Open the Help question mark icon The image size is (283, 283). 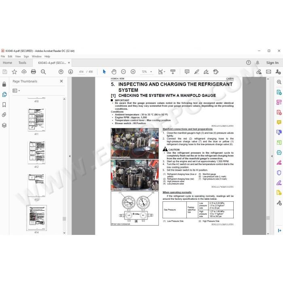tap(249, 62)
